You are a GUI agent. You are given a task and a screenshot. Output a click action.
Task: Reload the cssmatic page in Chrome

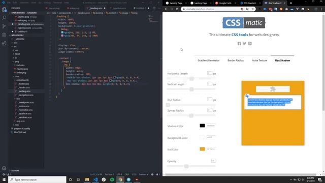tap(177, 9)
